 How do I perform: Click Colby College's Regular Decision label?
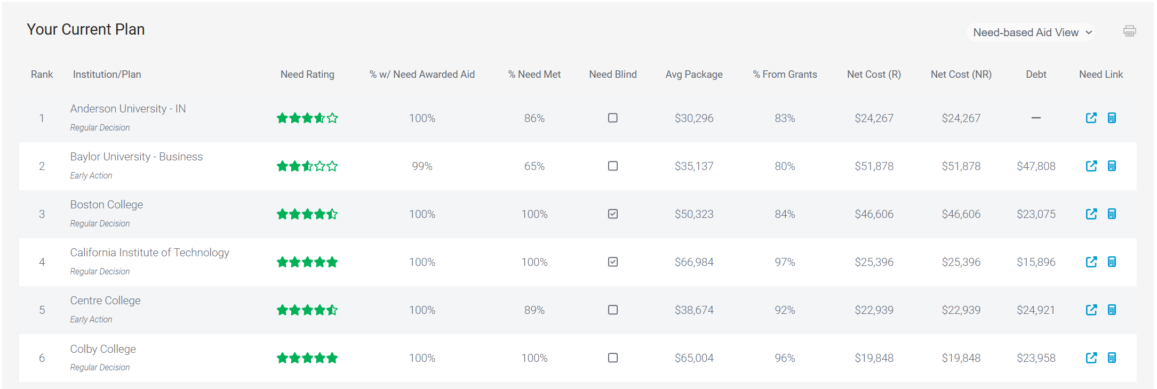(100, 368)
